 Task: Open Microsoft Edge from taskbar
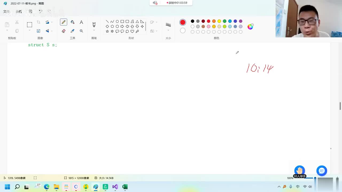[46, 187]
